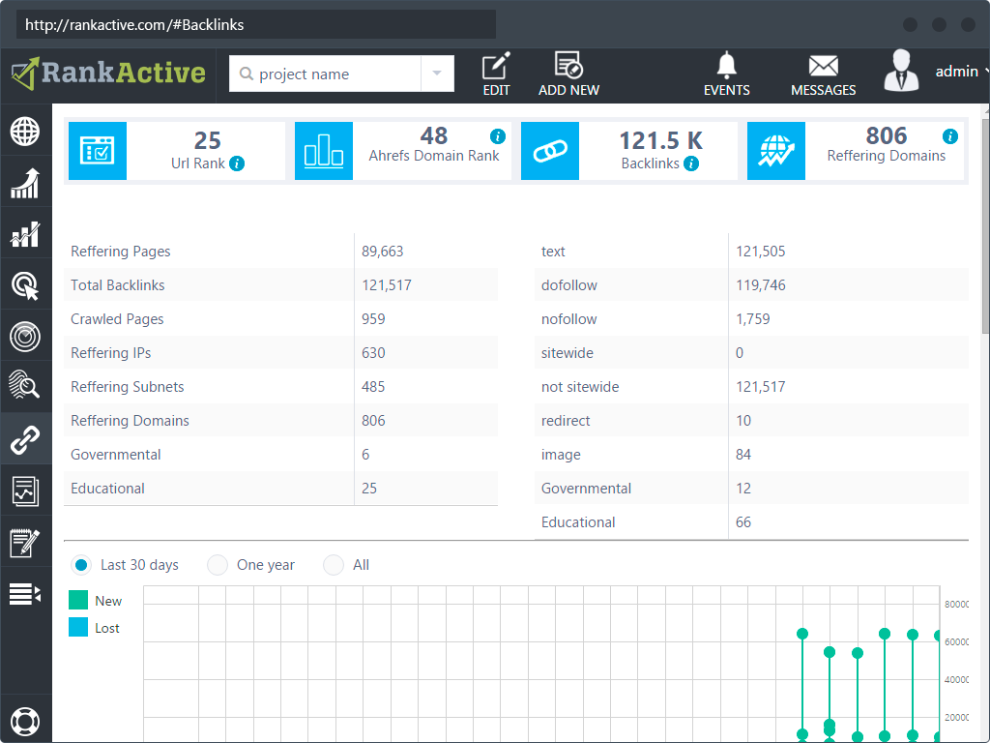Expand the project name dropdown arrow
The image size is (990, 743).
point(437,74)
